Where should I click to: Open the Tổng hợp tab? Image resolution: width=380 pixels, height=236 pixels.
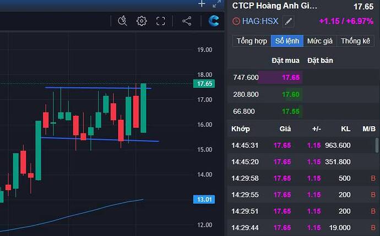252,41
